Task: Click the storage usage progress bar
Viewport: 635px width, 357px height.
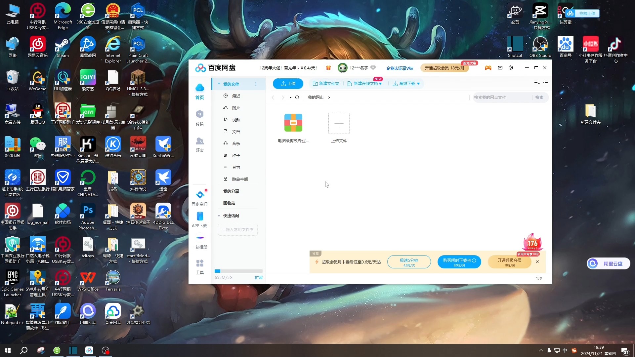Action: 238,271
